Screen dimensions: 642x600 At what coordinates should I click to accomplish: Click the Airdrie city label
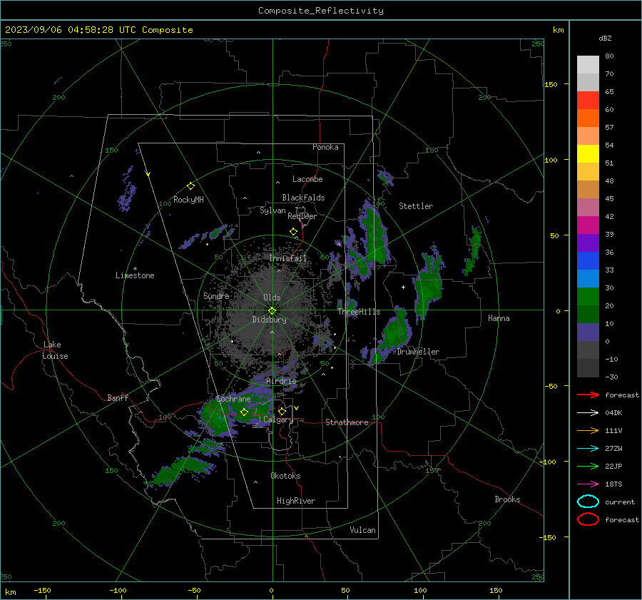pos(281,381)
